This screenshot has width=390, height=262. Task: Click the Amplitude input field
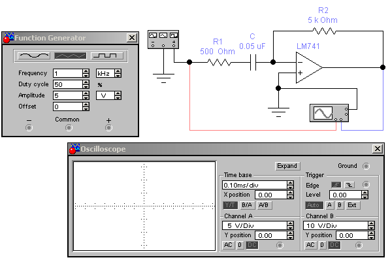[68, 95]
